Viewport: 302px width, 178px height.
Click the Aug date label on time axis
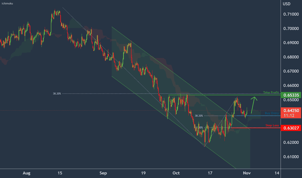coord(26,173)
